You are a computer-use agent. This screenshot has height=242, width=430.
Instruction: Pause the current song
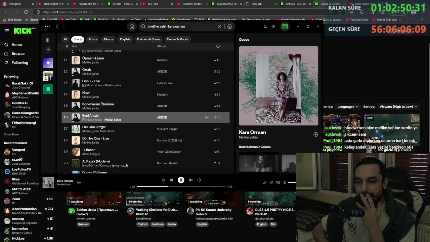(x=181, y=180)
